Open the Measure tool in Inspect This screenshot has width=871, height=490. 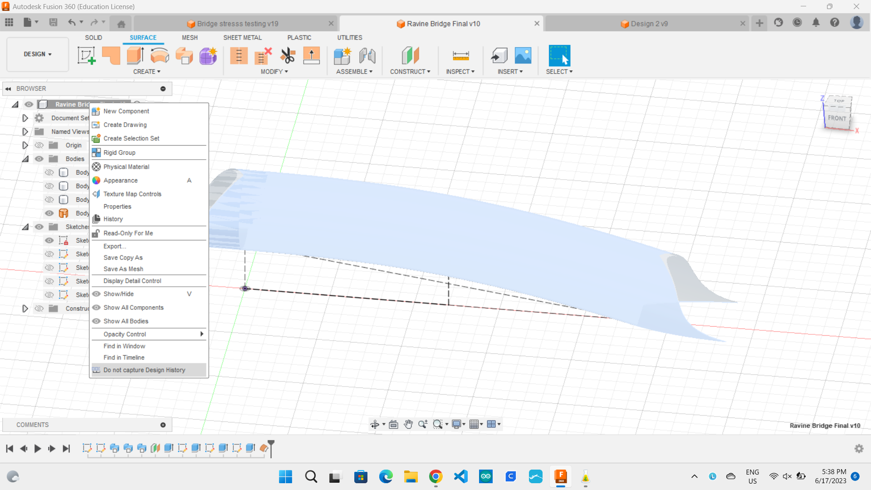(460, 56)
